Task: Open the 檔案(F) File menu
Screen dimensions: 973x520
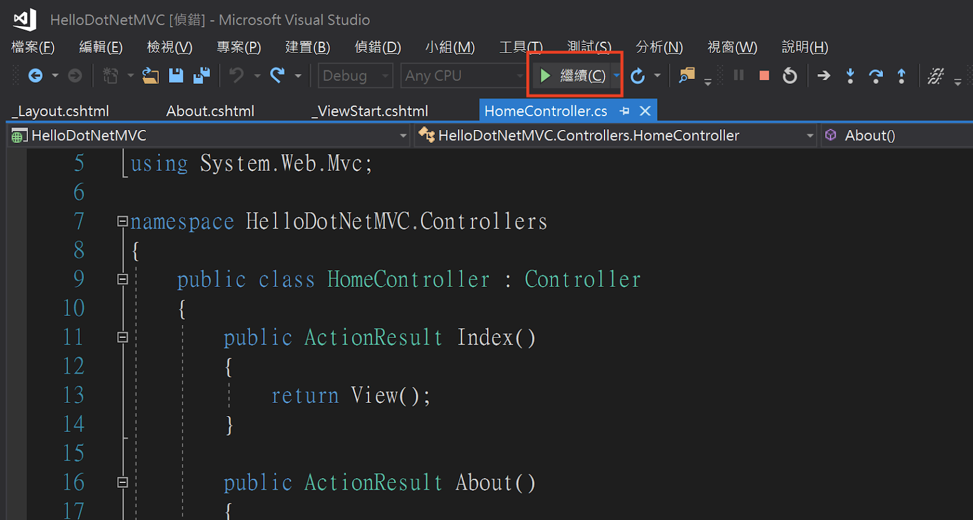Action: (x=33, y=47)
